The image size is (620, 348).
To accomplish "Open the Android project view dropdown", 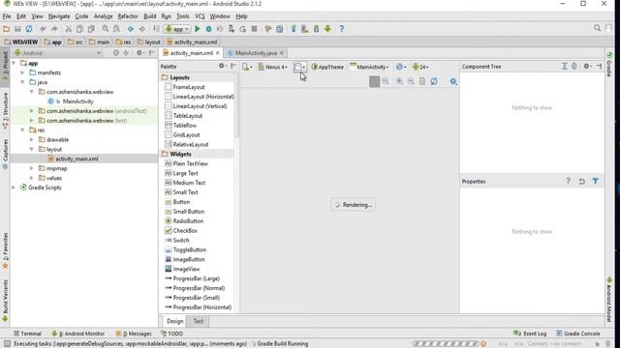I will [x=58, y=53].
